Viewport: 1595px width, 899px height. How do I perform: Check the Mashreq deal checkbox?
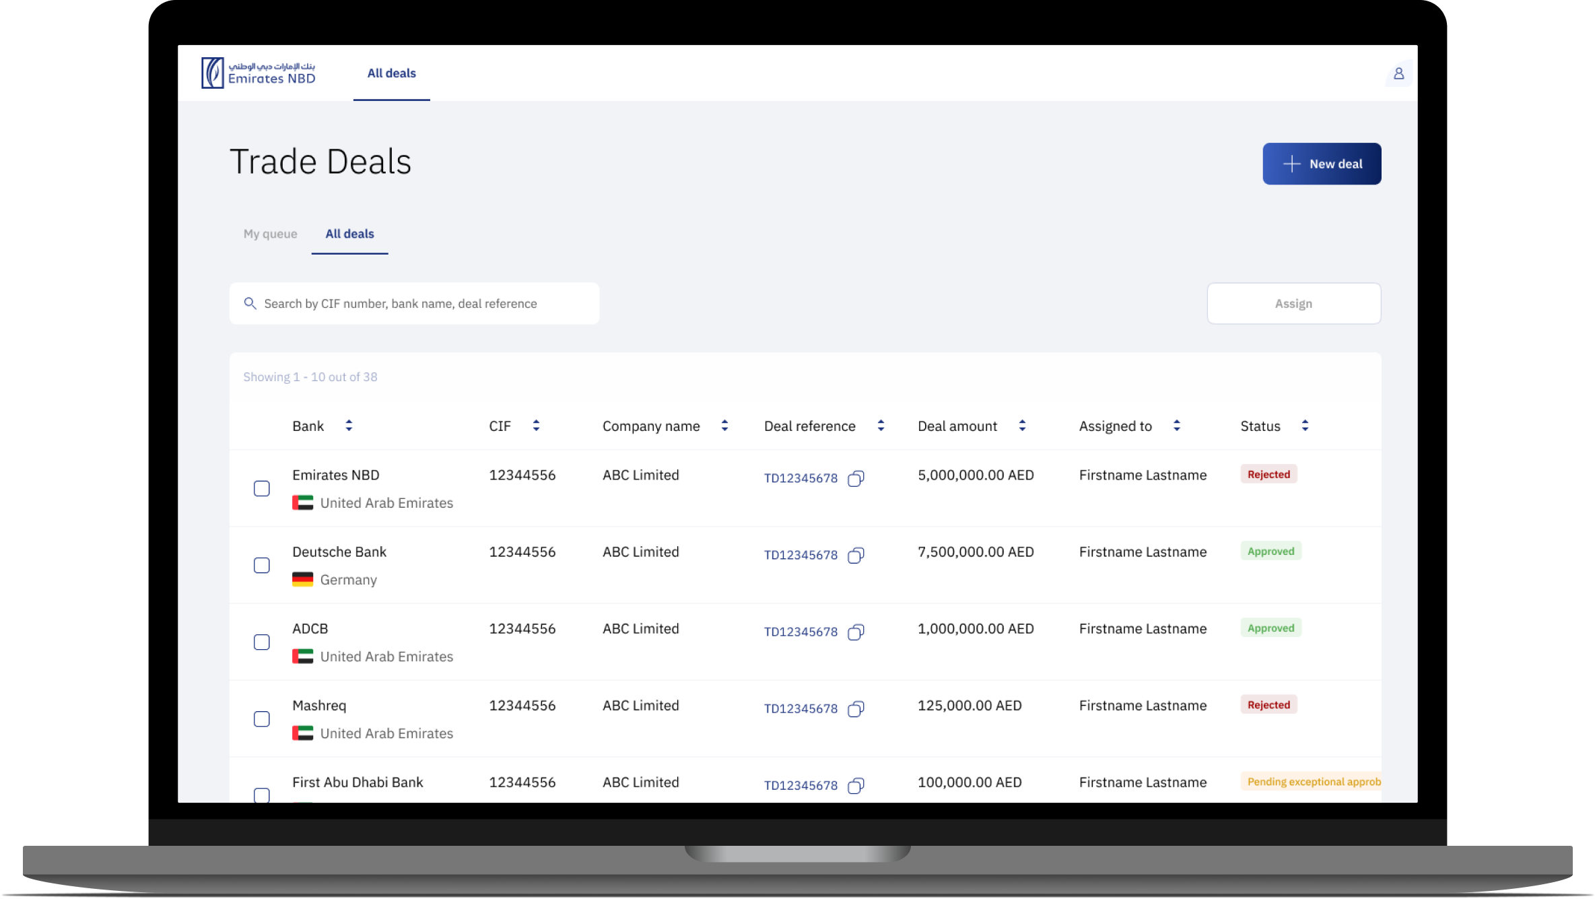tap(262, 719)
